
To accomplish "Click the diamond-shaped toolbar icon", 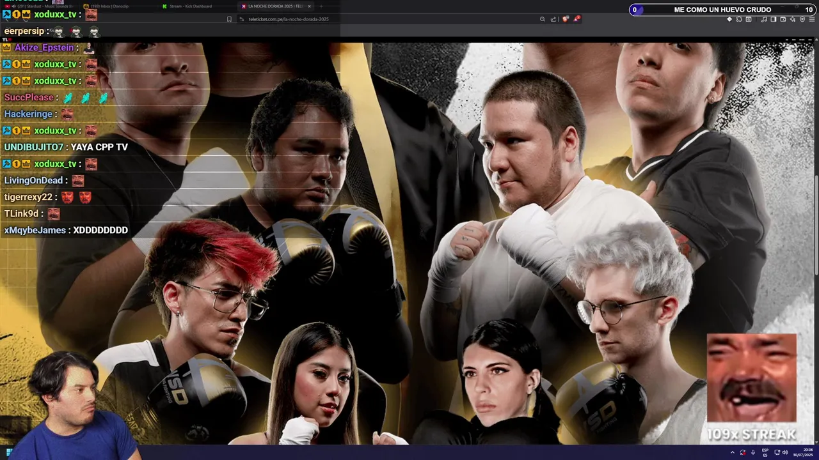I will [729, 19].
